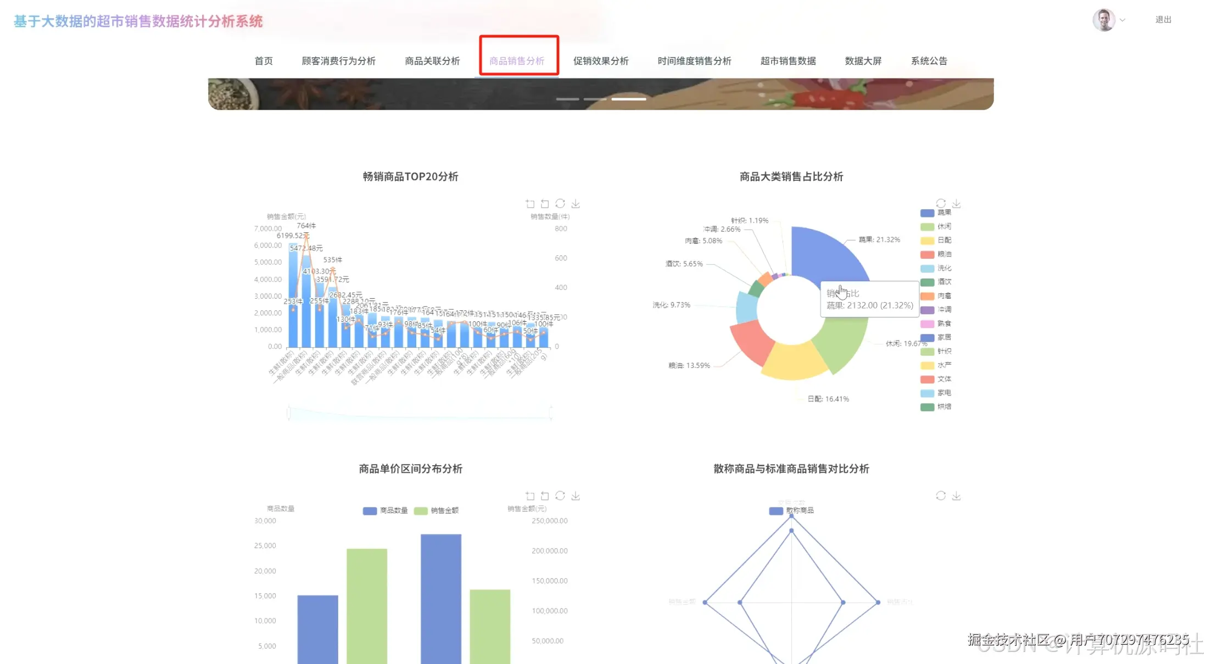Expand user menu chevron beside avatar
This screenshot has width=1206, height=664.
(1123, 20)
